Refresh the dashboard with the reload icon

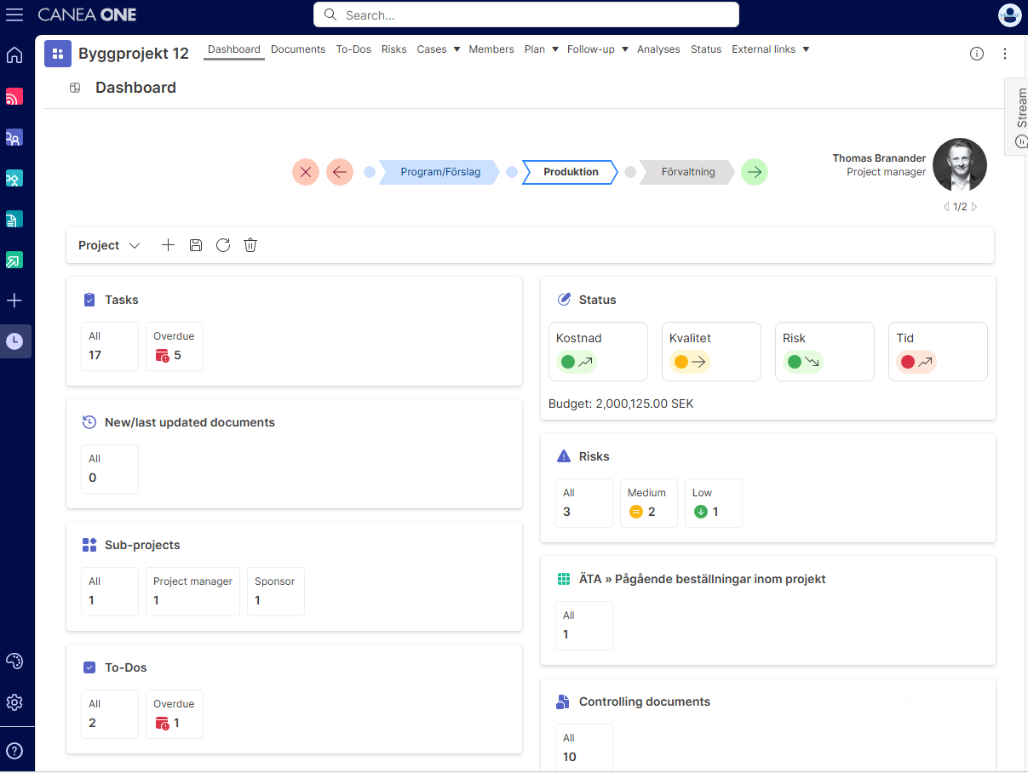point(223,245)
